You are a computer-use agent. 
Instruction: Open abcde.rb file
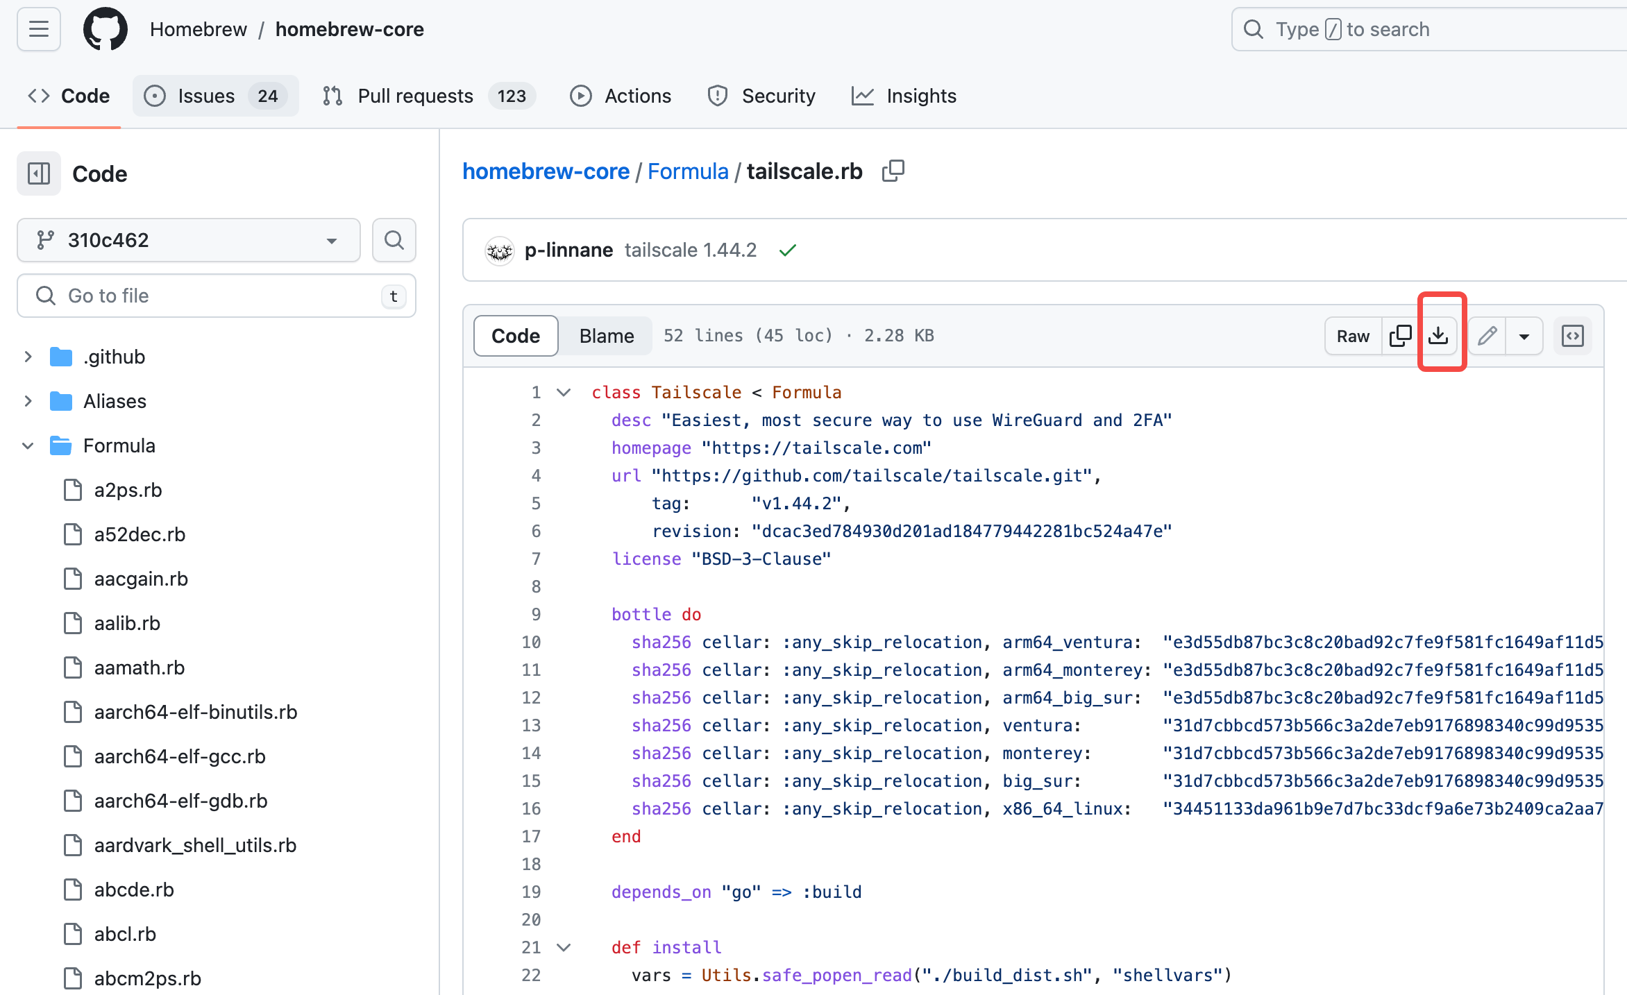[x=134, y=890]
